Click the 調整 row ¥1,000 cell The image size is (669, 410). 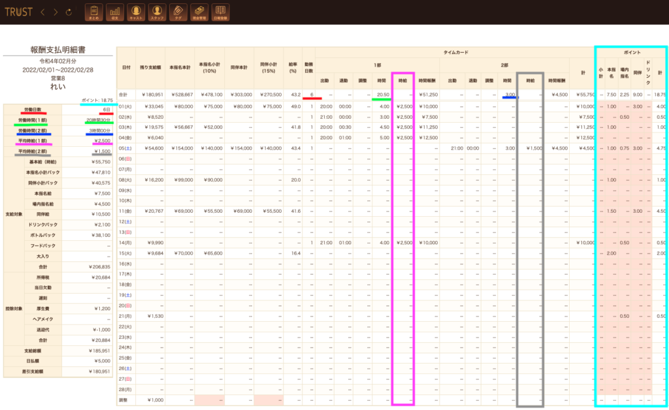(155, 400)
